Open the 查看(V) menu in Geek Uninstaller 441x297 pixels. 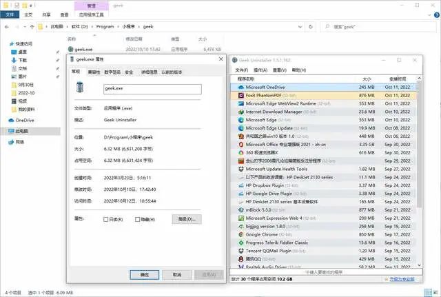[280, 70]
